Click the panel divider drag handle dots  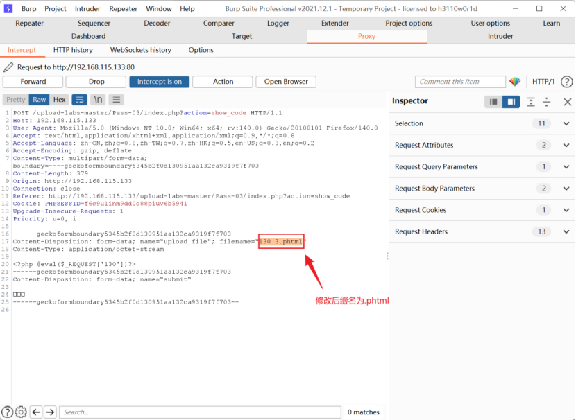pyautogui.click(x=387, y=256)
